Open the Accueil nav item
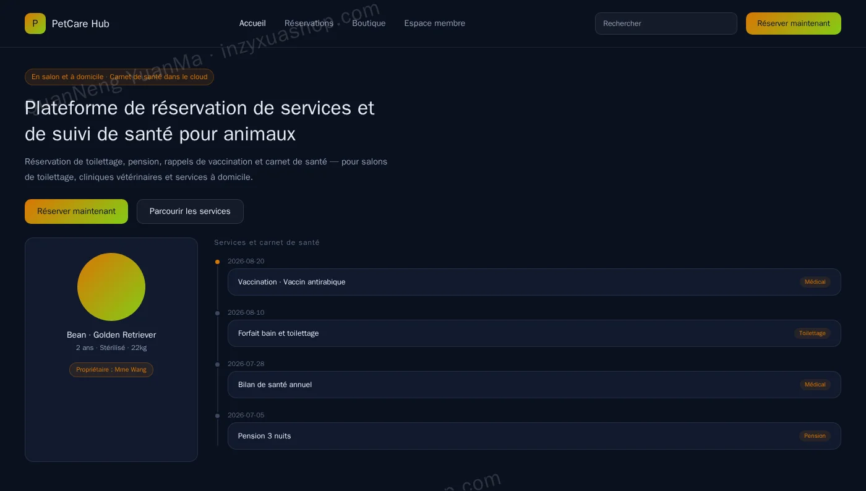The height and width of the screenshot is (491, 866). pos(252,23)
